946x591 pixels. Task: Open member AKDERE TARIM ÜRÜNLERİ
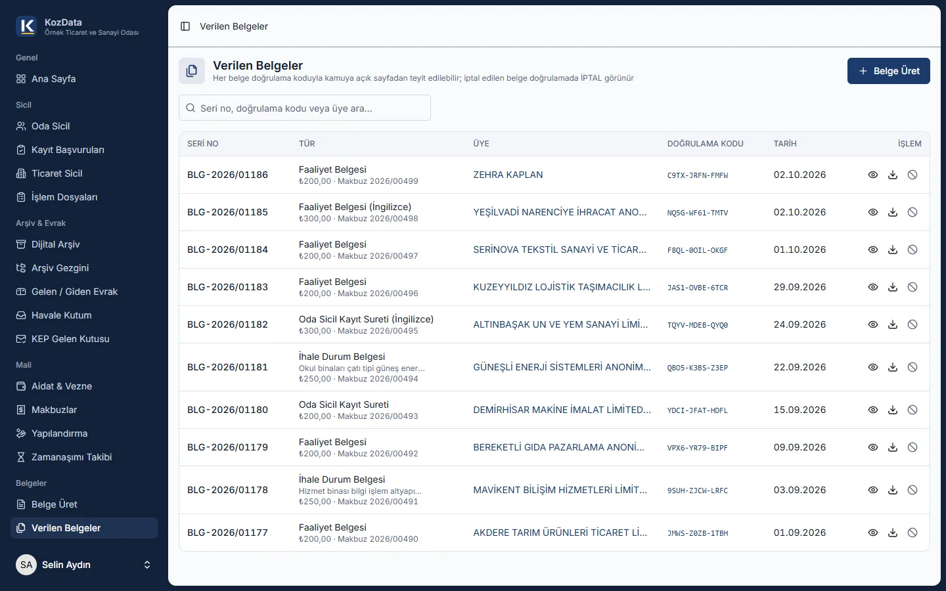[560, 533]
